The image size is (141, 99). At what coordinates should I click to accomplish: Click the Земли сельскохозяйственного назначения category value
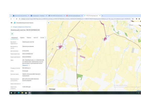tap(31, 75)
